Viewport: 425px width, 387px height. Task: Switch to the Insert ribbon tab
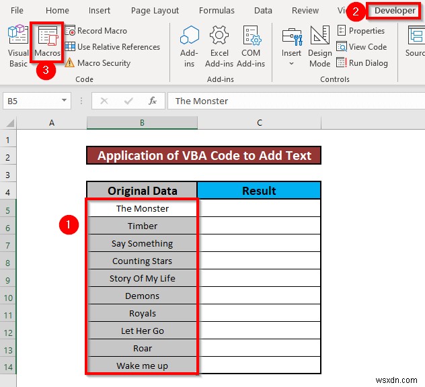click(100, 10)
